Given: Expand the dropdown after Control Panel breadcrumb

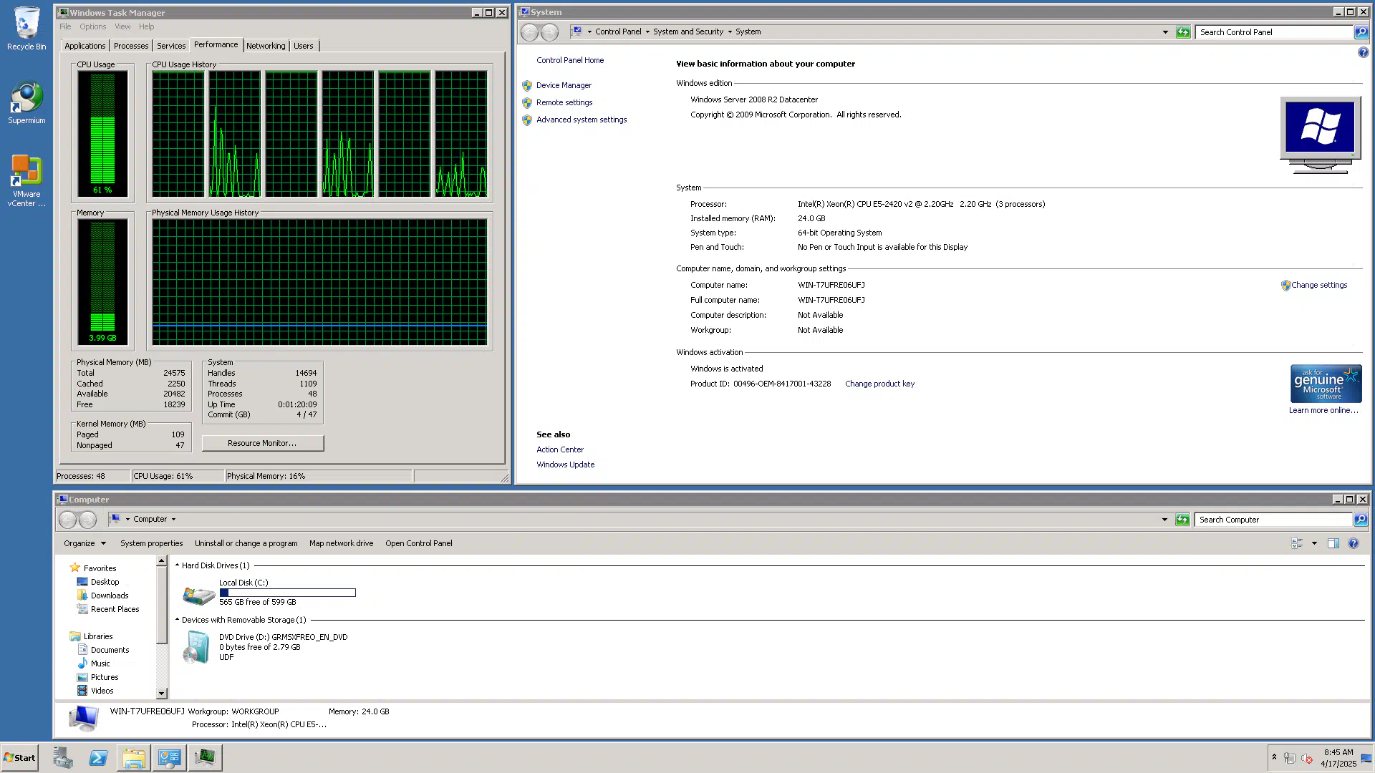Looking at the screenshot, I should 647,32.
